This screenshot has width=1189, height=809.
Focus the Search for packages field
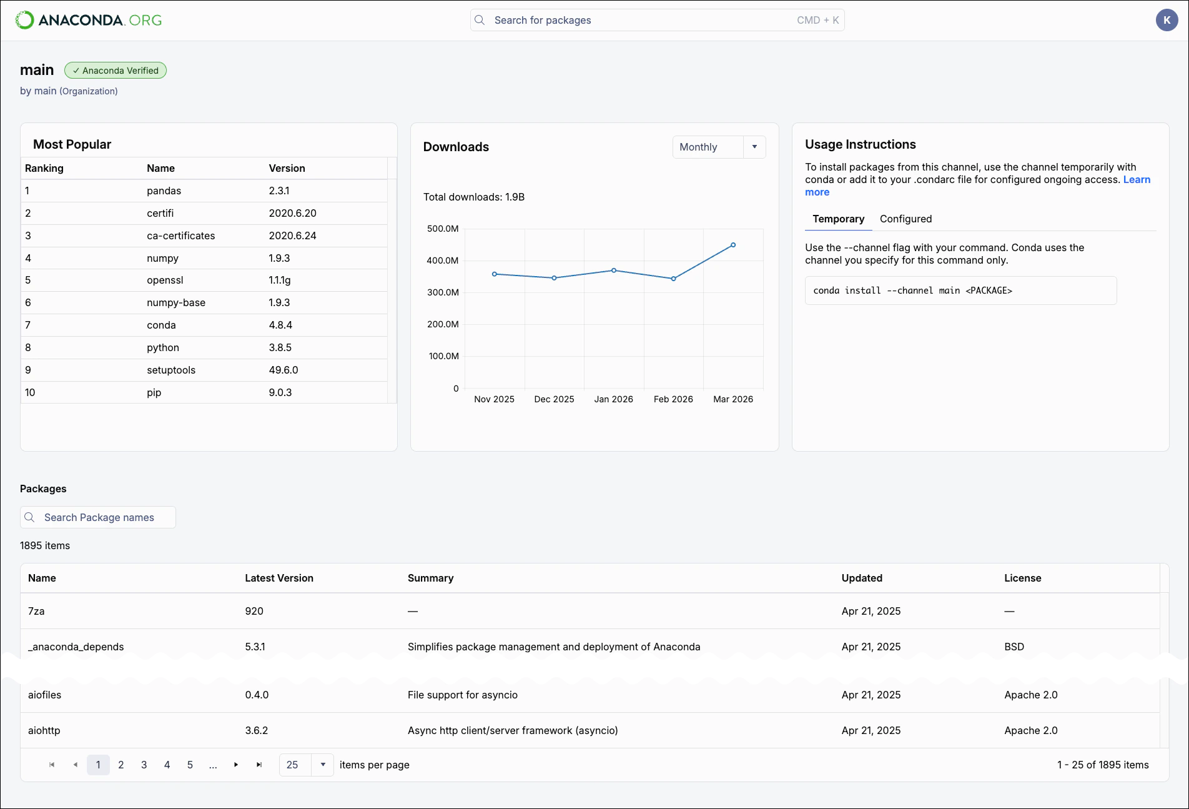(x=657, y=20)
